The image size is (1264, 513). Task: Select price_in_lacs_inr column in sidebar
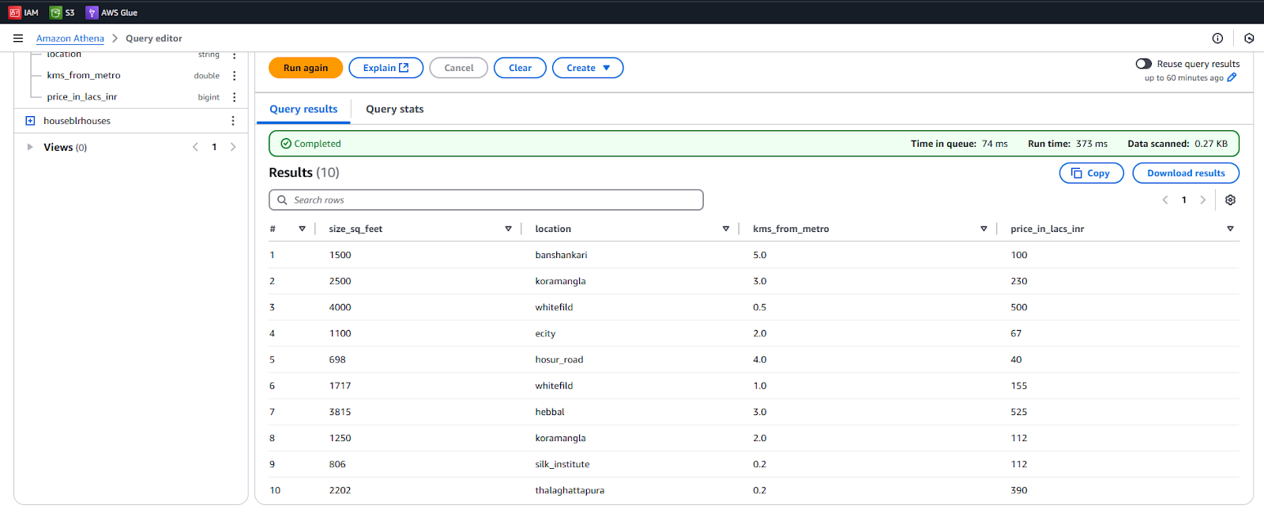click(82, 97)
